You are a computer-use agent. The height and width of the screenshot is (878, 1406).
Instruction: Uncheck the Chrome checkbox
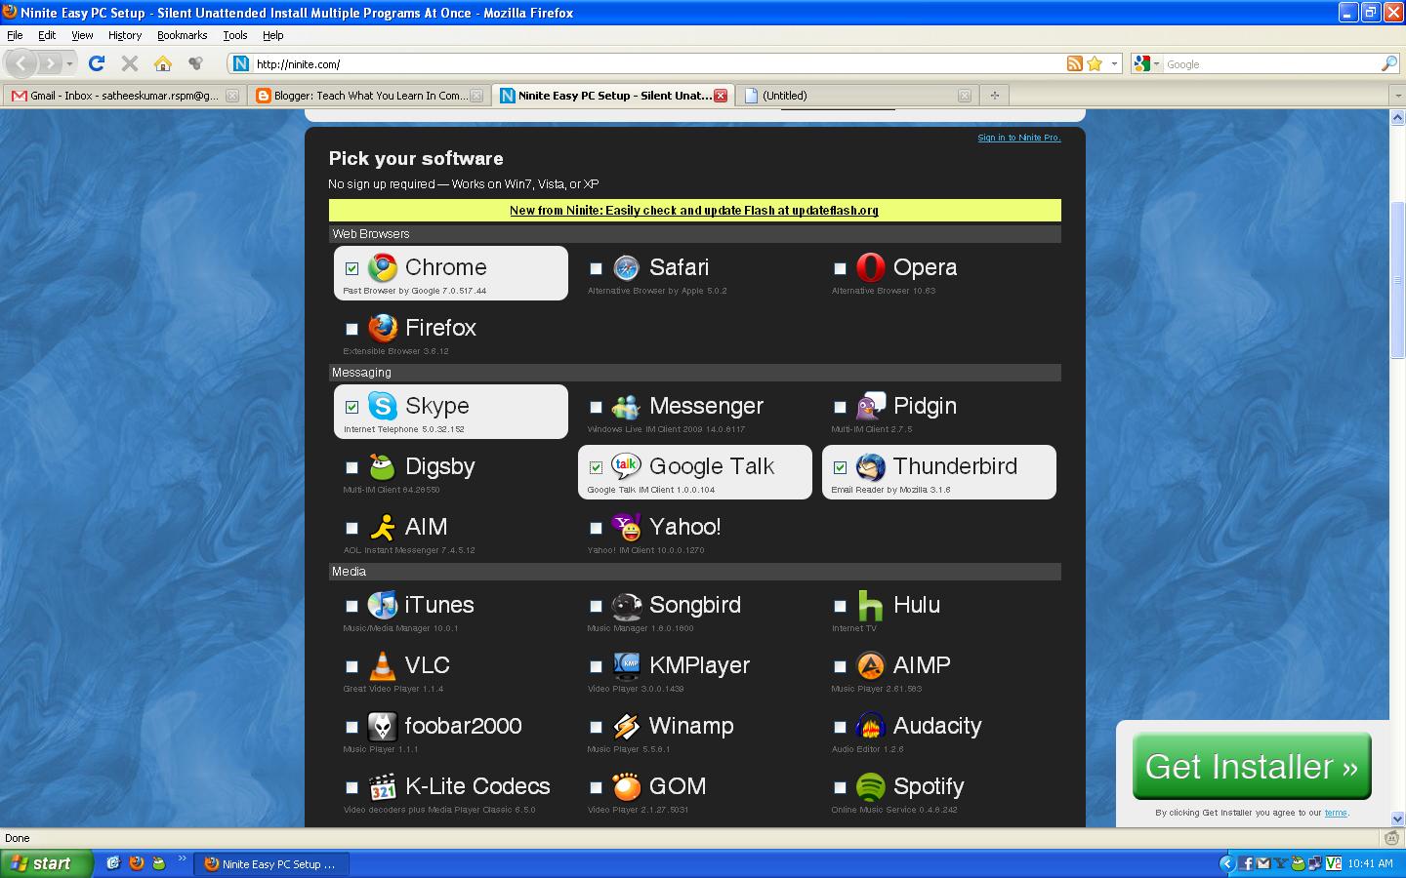click(x=351, y=268)
